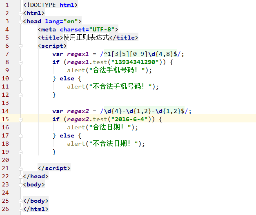Click the closing head tag

[x=36, y=176]
